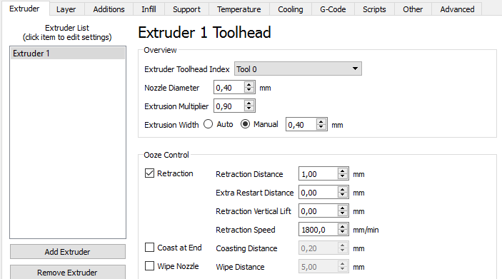
Task: Open the Extruder Toolhead Index dropdown
Action: pyautogui.click(x=298, y=69)
